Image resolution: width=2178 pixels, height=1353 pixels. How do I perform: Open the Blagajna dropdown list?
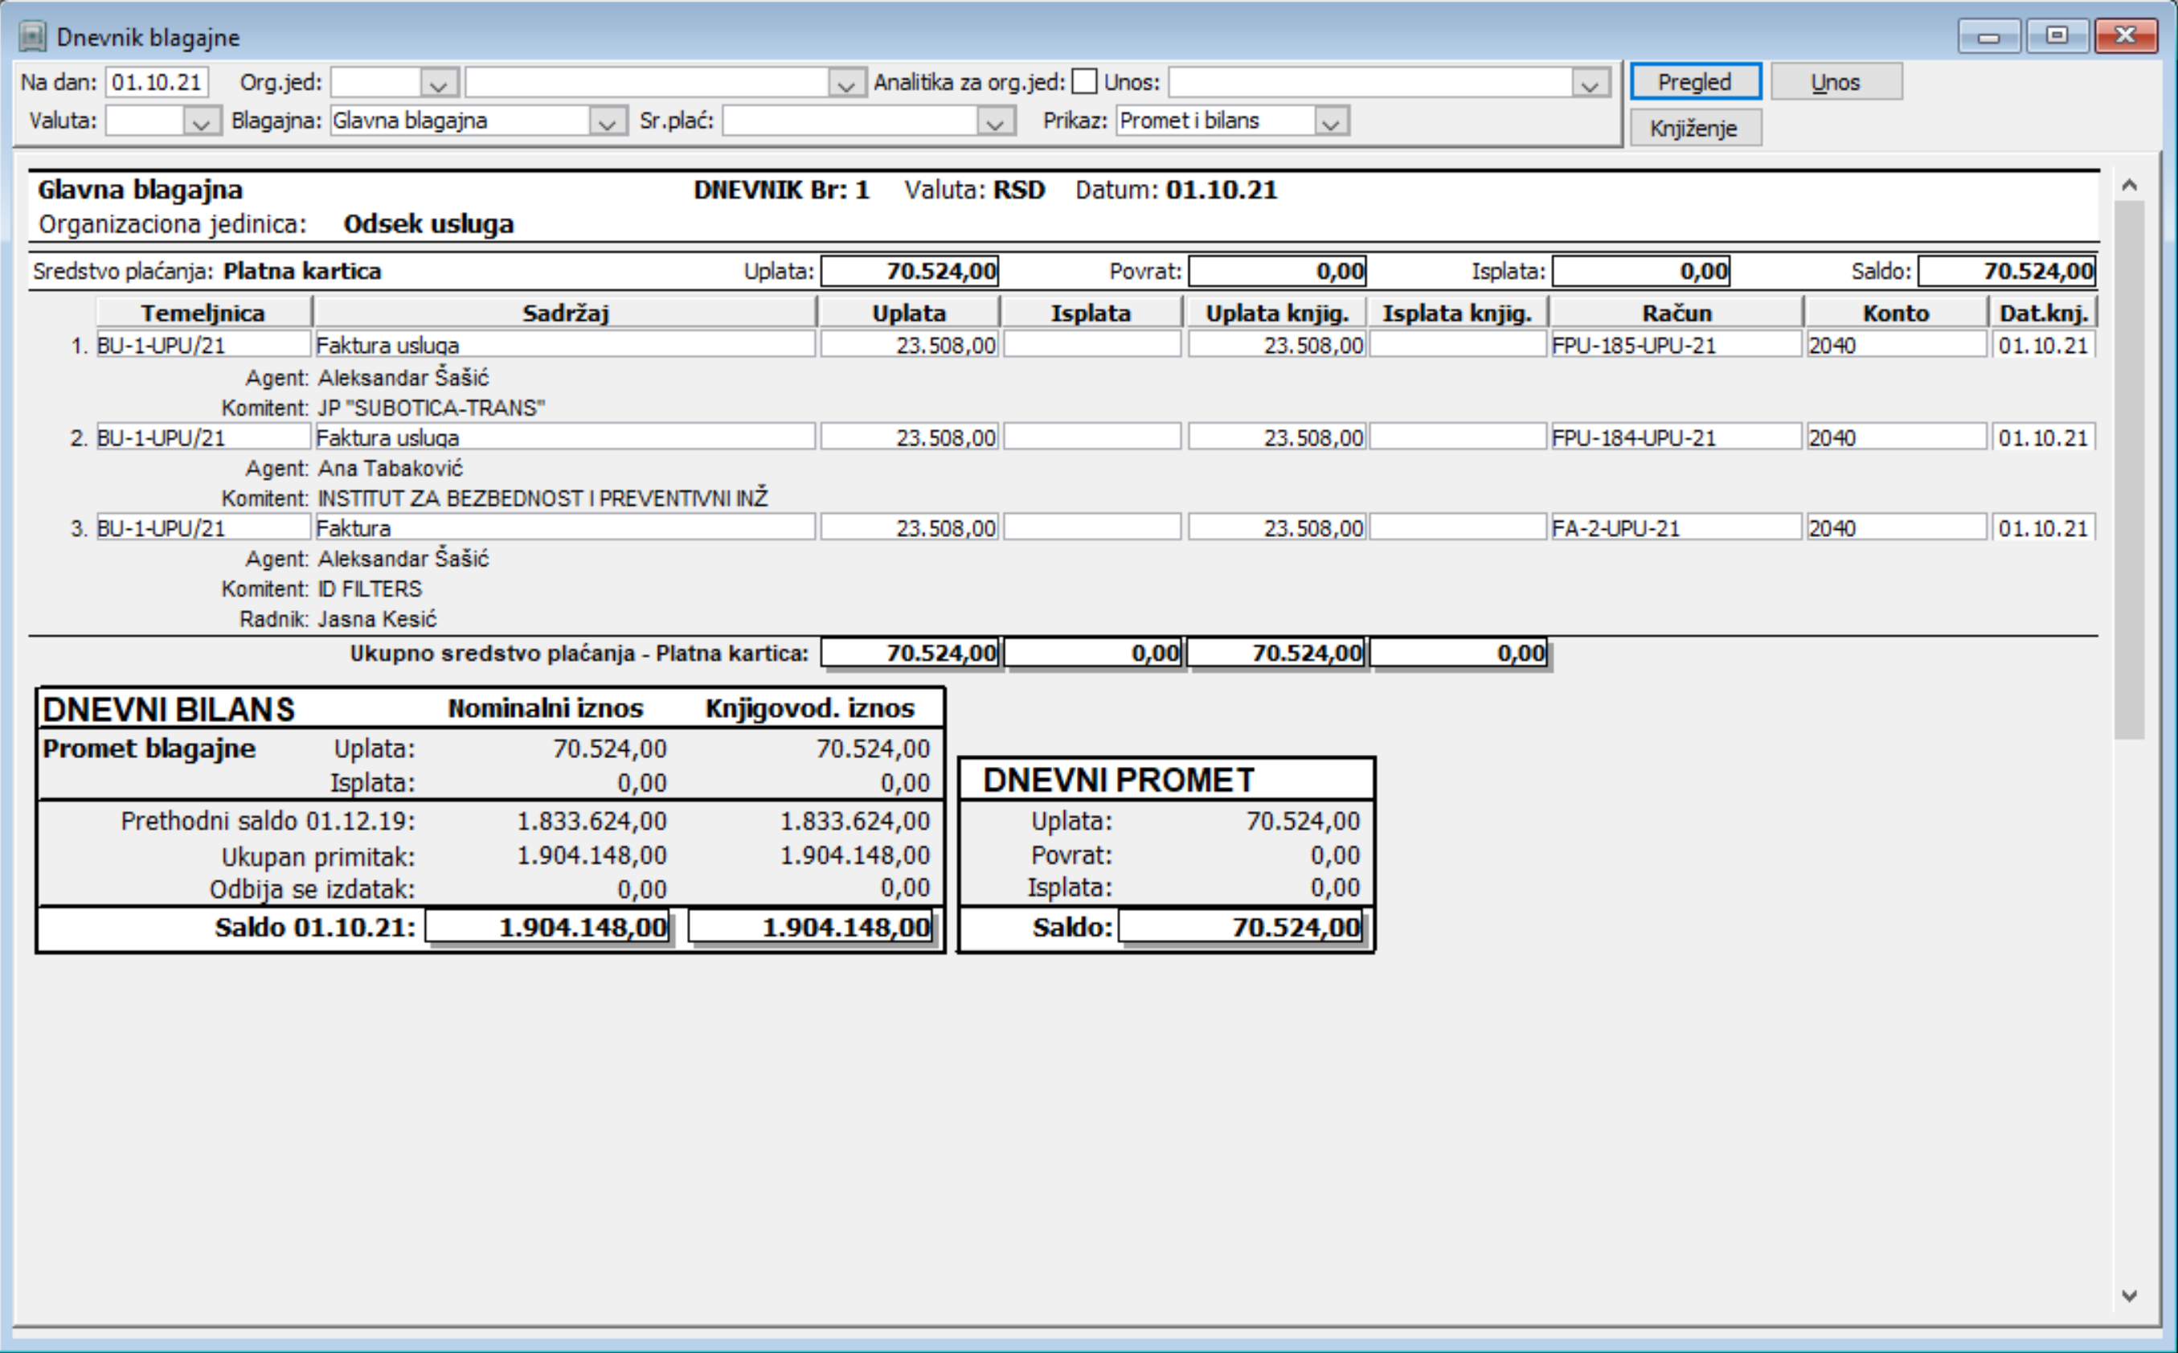click(607, 121)
